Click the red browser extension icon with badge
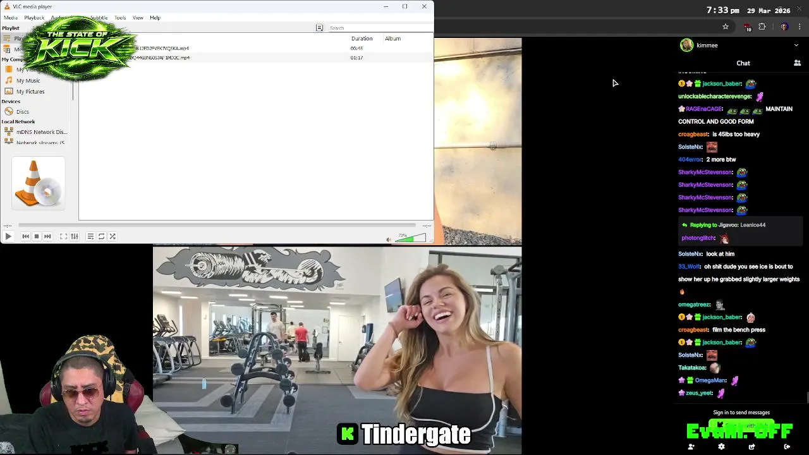The image size is (809, 455). [x=747, y=27]
